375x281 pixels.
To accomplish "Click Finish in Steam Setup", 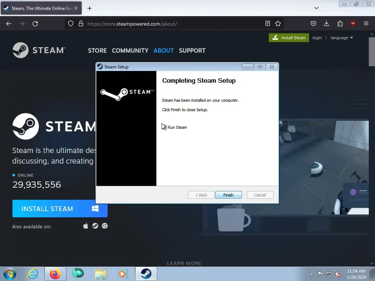I will point(229,195).
